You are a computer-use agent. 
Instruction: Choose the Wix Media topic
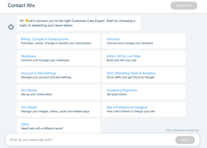coord(59,109)
